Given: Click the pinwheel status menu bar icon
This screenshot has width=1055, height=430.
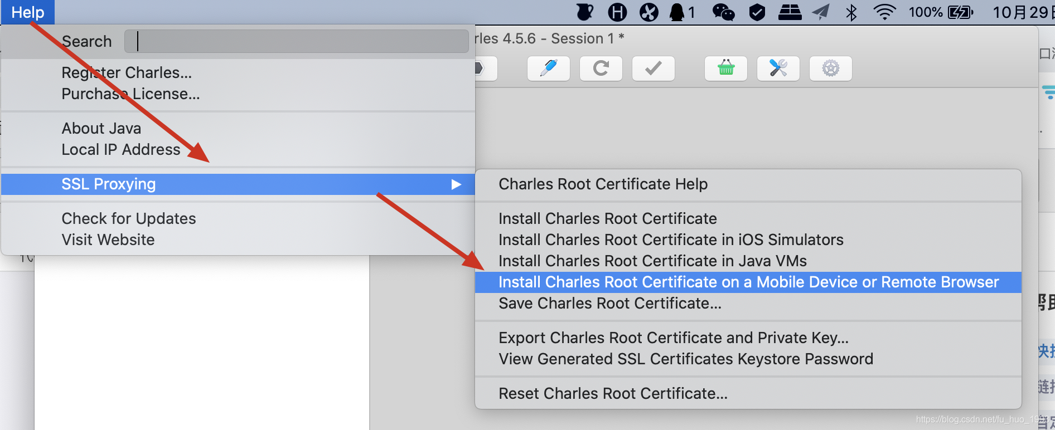Looking at the screenshot, I should pyautogui.click(x=649, y=12).
